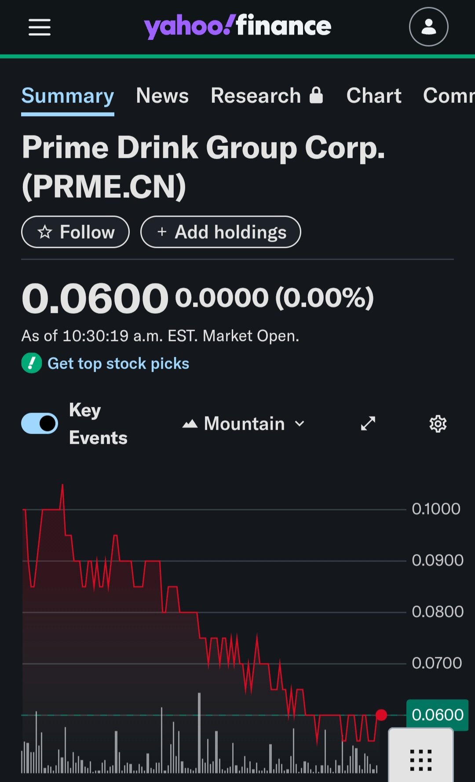Open the Get top stock picks link
The height and width of the screenshot is (782, 475).
pos(118,363)
